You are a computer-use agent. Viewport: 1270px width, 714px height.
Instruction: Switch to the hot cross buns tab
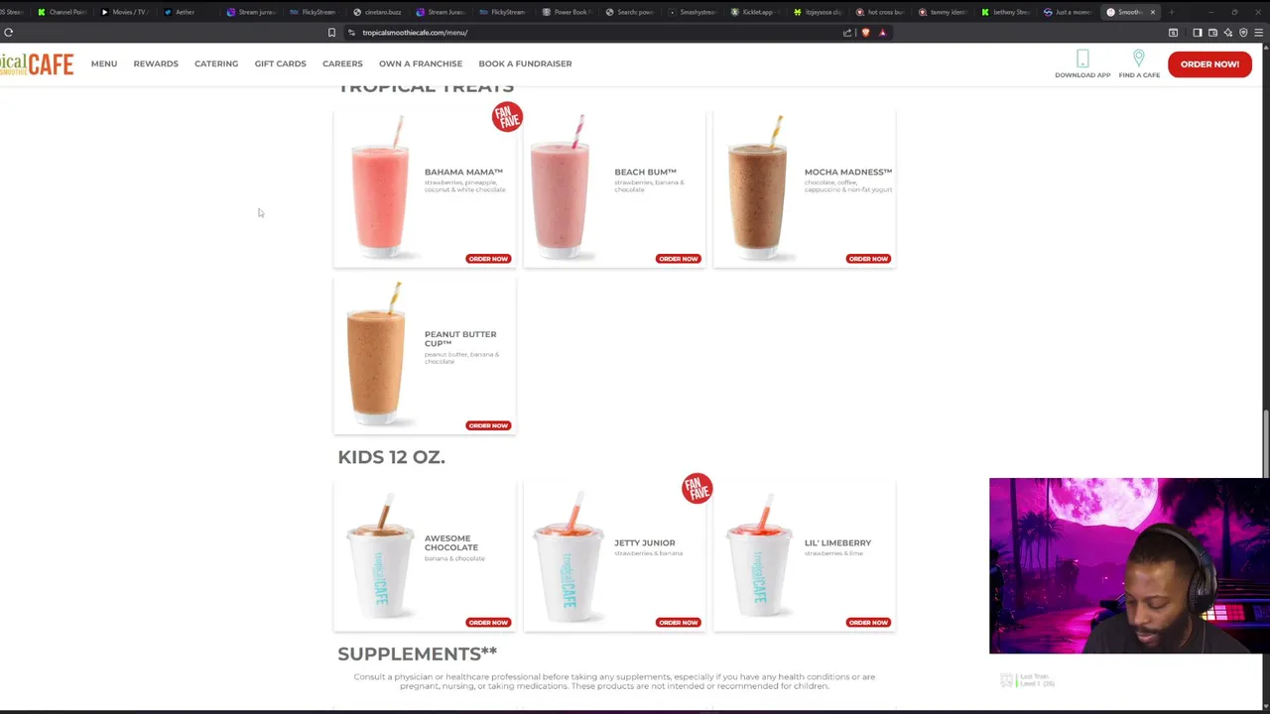point(880,12)
